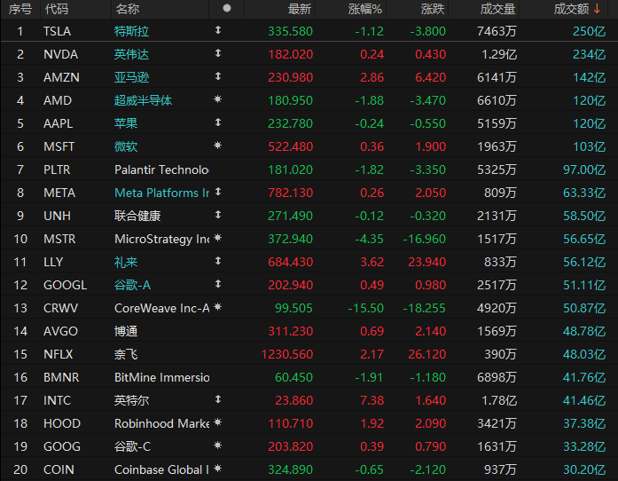Click the star marker icon in HOOD row
This screenshot has width=618, height=481.
tap(217, 422)
